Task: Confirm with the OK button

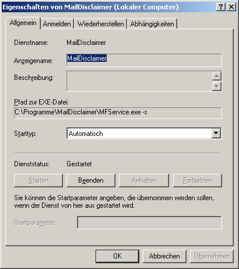Action: click(x=117, y=256)
